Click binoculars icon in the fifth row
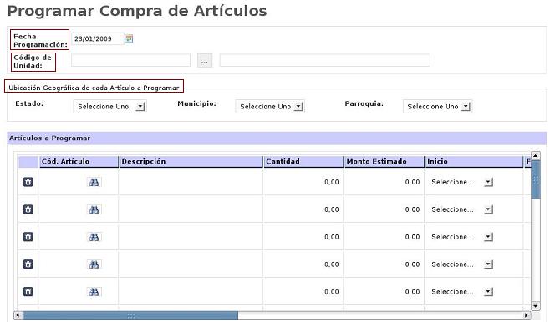Viewport: 550px width, 322px height. coord(94,291)
